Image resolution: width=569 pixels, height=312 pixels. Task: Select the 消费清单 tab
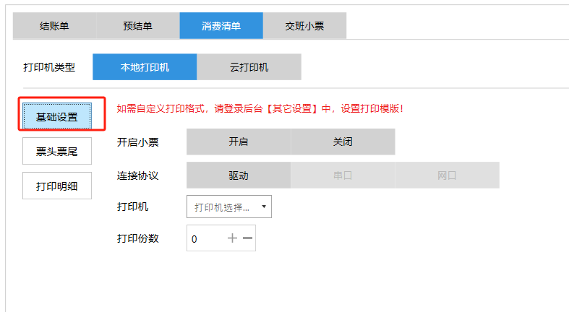pyautogui.click(x=221, y=26)
